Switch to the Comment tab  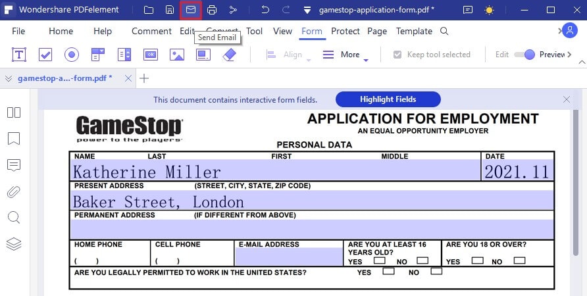(x=151, y=31)
